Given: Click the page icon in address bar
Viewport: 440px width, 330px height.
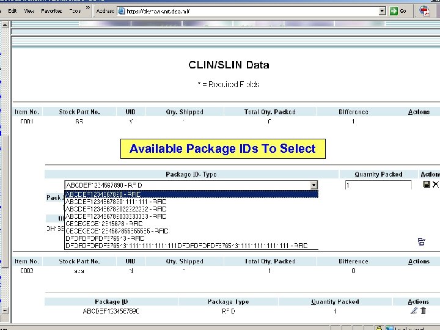Looking at the screenshot, I should (x=121, y=11).
